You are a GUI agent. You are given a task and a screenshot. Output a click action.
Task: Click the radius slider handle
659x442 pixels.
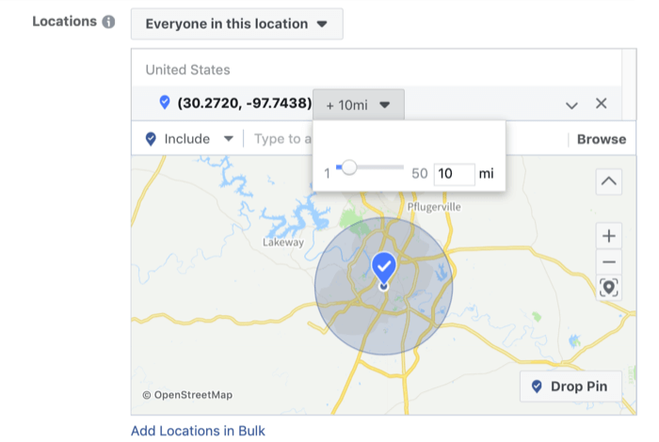349,167
